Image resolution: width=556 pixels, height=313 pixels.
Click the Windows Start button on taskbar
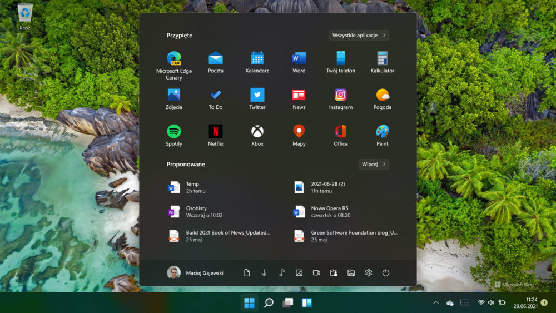click(x=249, y=303)
